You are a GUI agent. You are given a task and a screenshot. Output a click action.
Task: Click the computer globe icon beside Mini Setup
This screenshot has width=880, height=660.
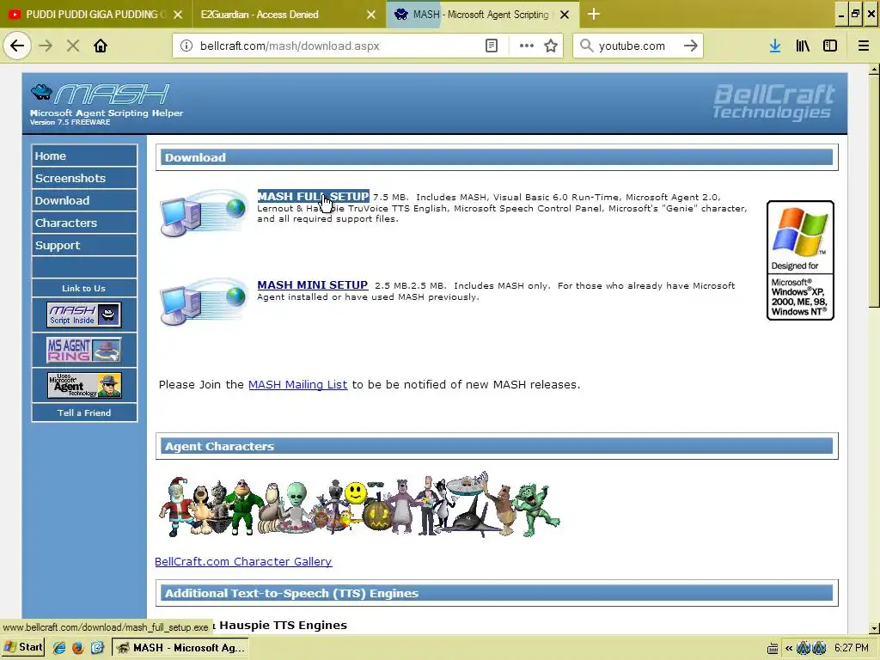tap(203, 302)
